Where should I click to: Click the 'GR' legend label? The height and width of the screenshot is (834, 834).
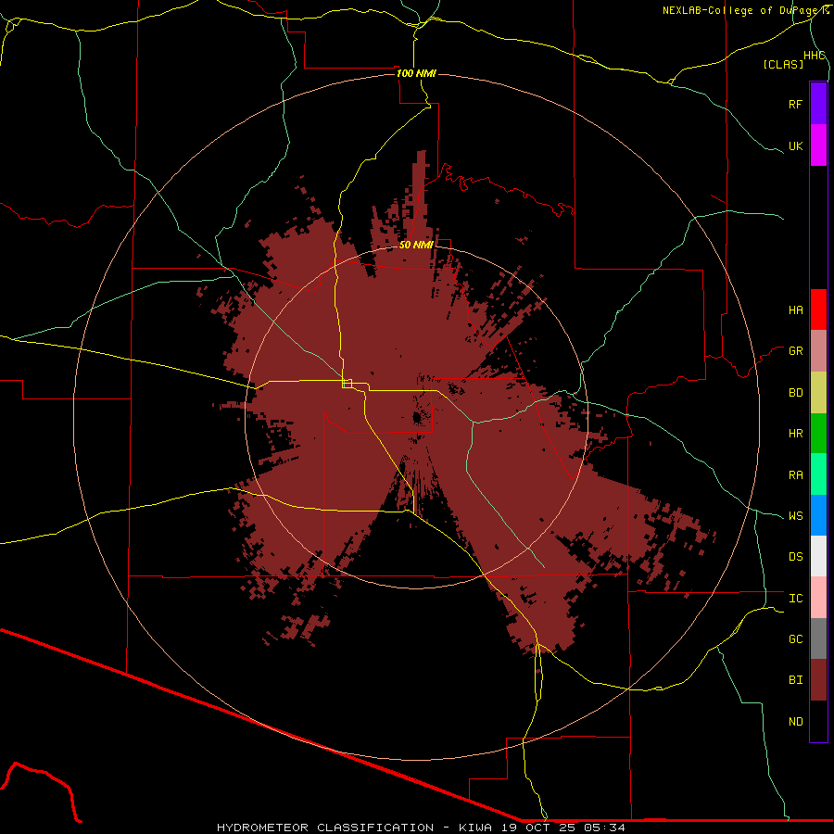click(796, 351)
